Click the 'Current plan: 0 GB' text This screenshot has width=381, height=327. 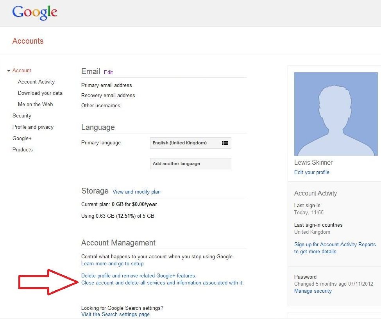pos(119,204)
